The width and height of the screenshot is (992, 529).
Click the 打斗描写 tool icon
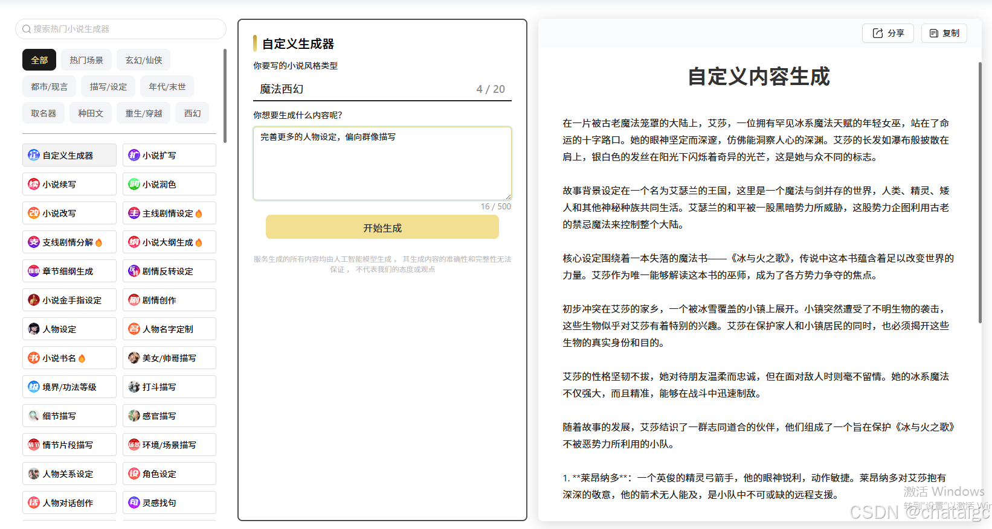tap(134, 387)
